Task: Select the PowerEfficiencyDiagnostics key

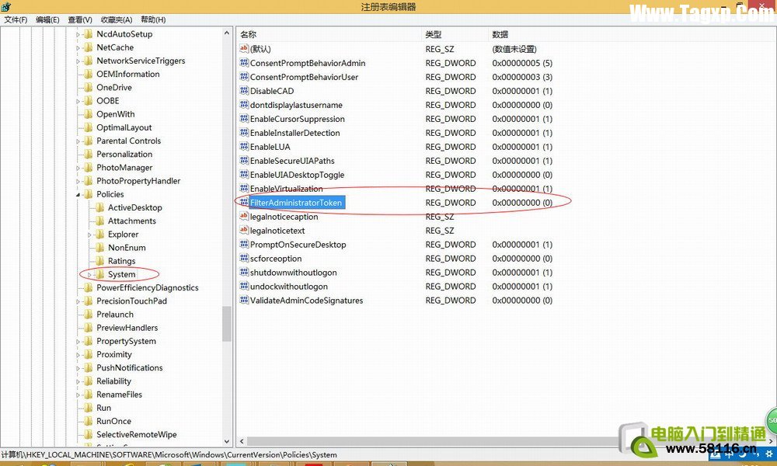Action: [147, 287]
